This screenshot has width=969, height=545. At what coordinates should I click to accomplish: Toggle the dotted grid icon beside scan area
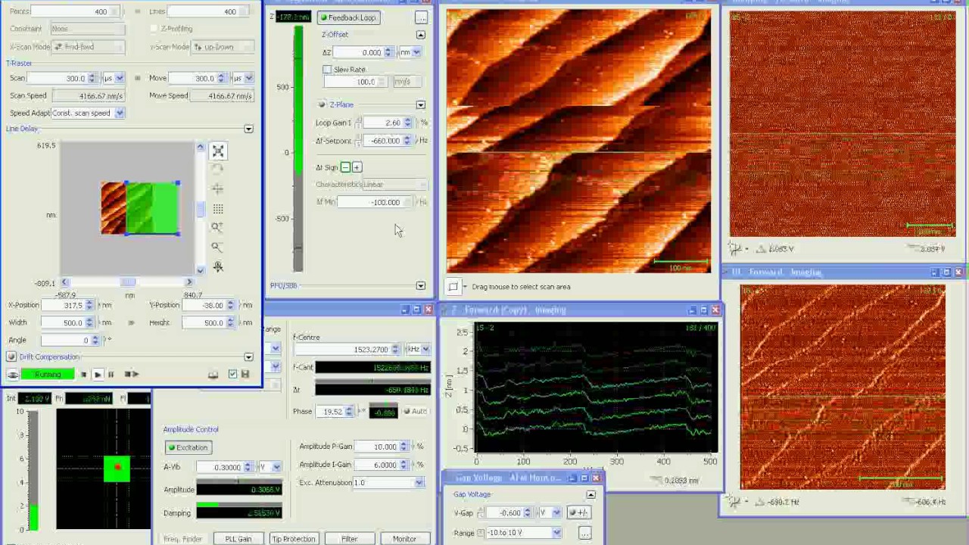click(218, 209)
